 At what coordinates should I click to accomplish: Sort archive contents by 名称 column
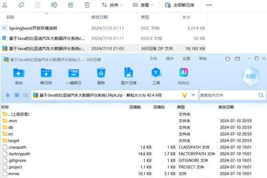5,107
